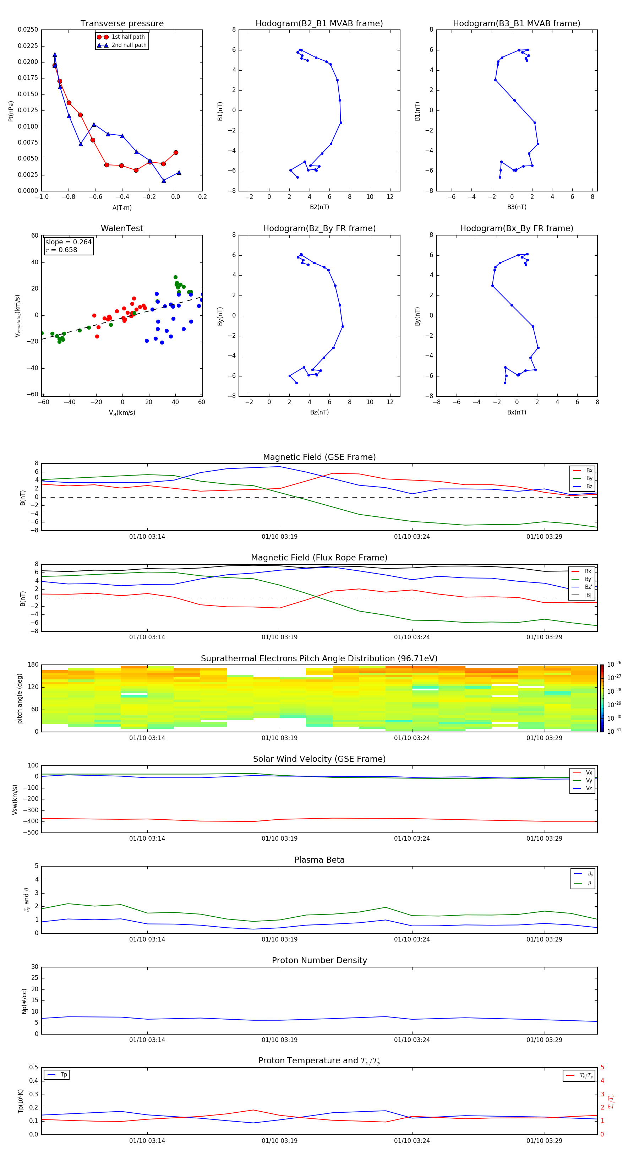Click the "Magnetic Field (GSE Frame)" title
This screenshot has width=639, height=1172.
[x=319, y=457]
